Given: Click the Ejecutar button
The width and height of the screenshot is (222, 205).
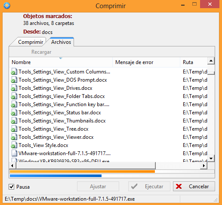Looking at the screenshot, I should [149, 187].
